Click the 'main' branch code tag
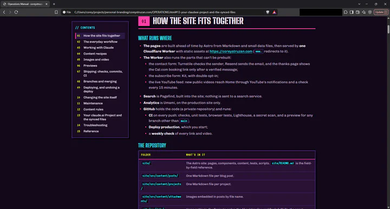This screenshot has width=390, height=209. click(x=184, y=121)
